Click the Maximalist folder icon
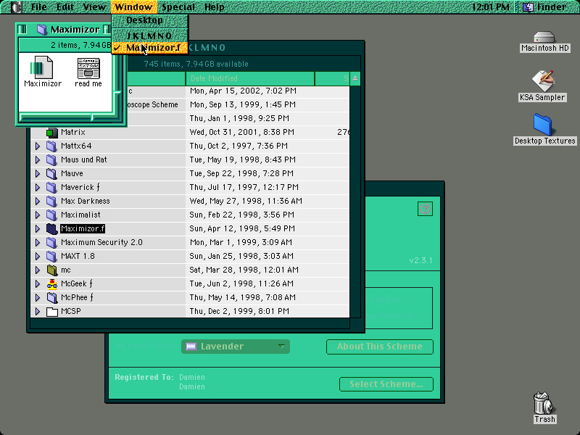 click(51, 215)
